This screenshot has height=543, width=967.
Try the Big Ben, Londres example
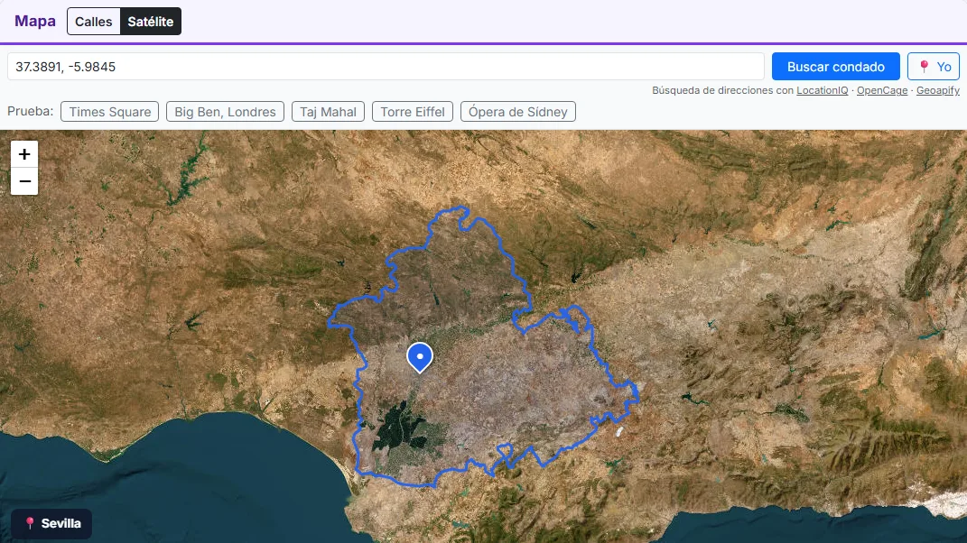pos(225,112)
